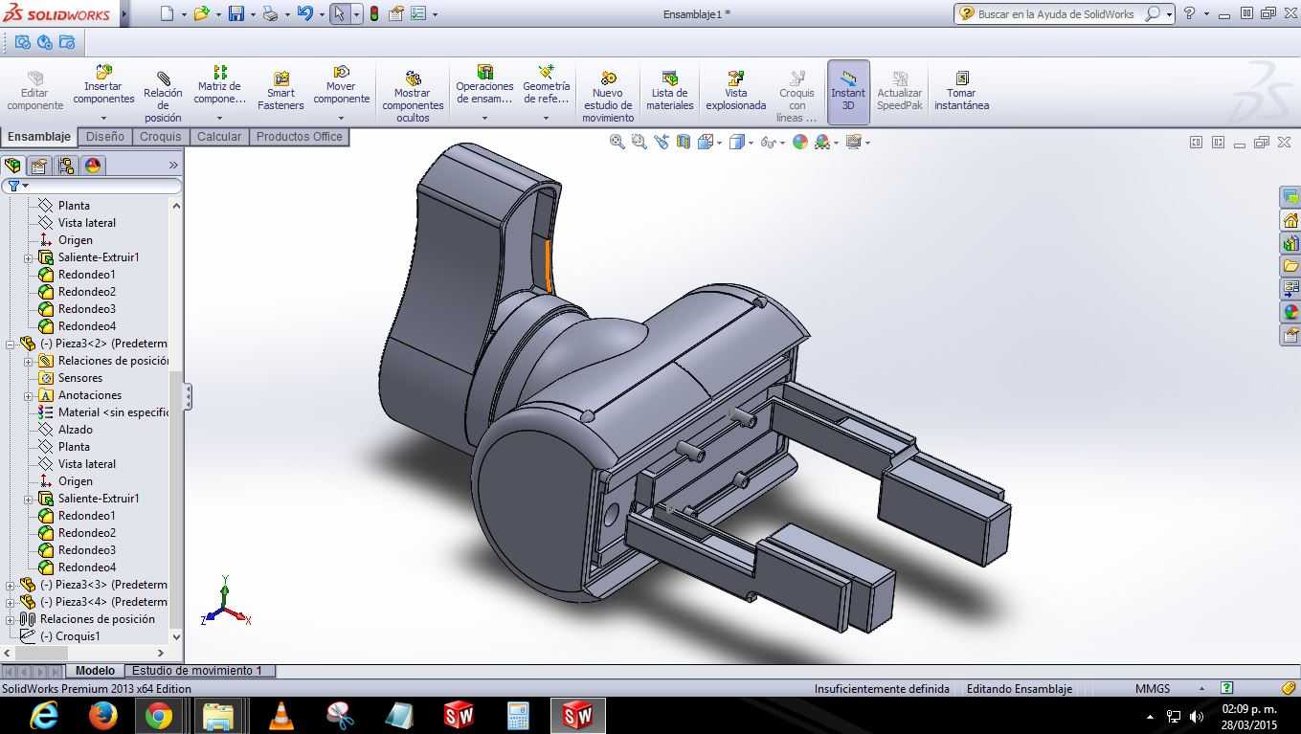Open the Matriz de componentes dropdown arrow

coord(219,119)
